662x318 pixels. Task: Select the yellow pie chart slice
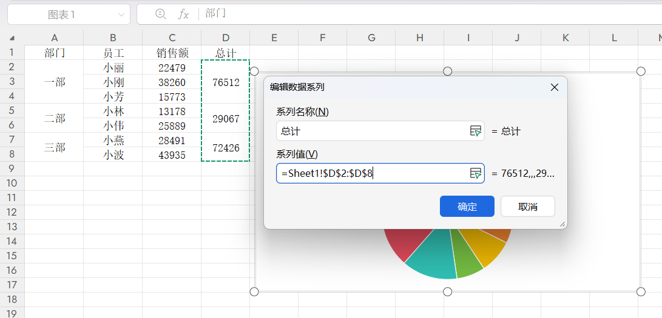[484, 248]
